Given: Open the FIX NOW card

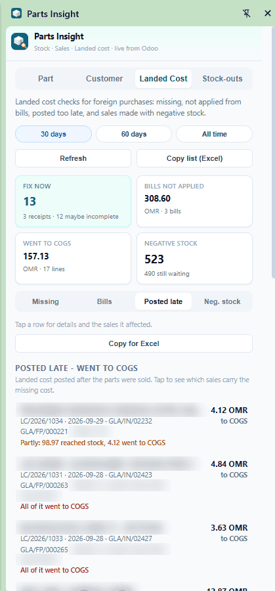Looking at the screenshot, I should pyautogui.click(x=73, y=202).
